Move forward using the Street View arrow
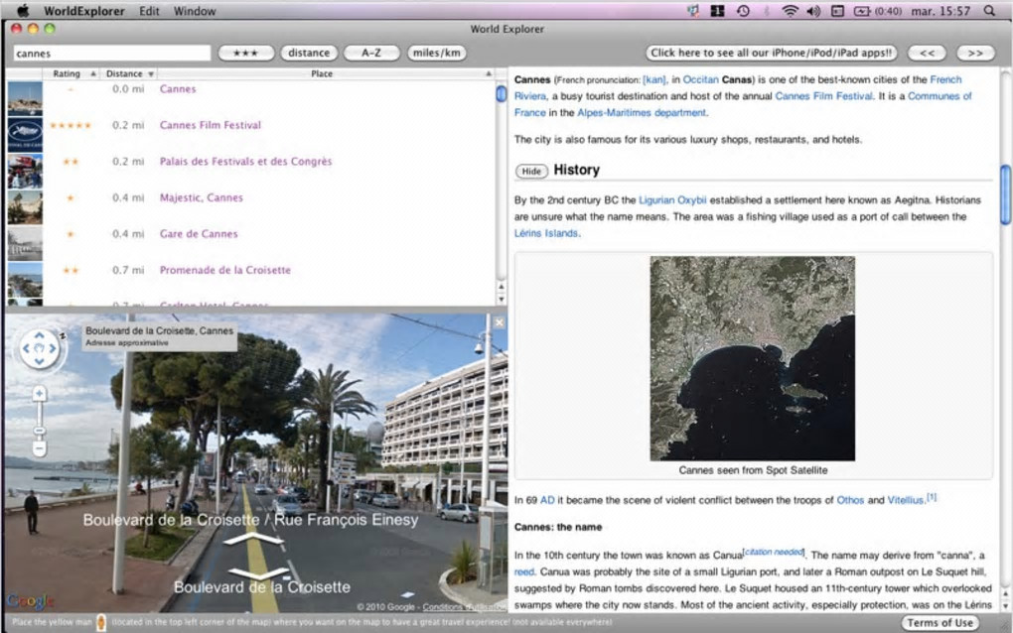This screenshot has width=1013, height=633. pyautogui.click(x=253, y=539)
